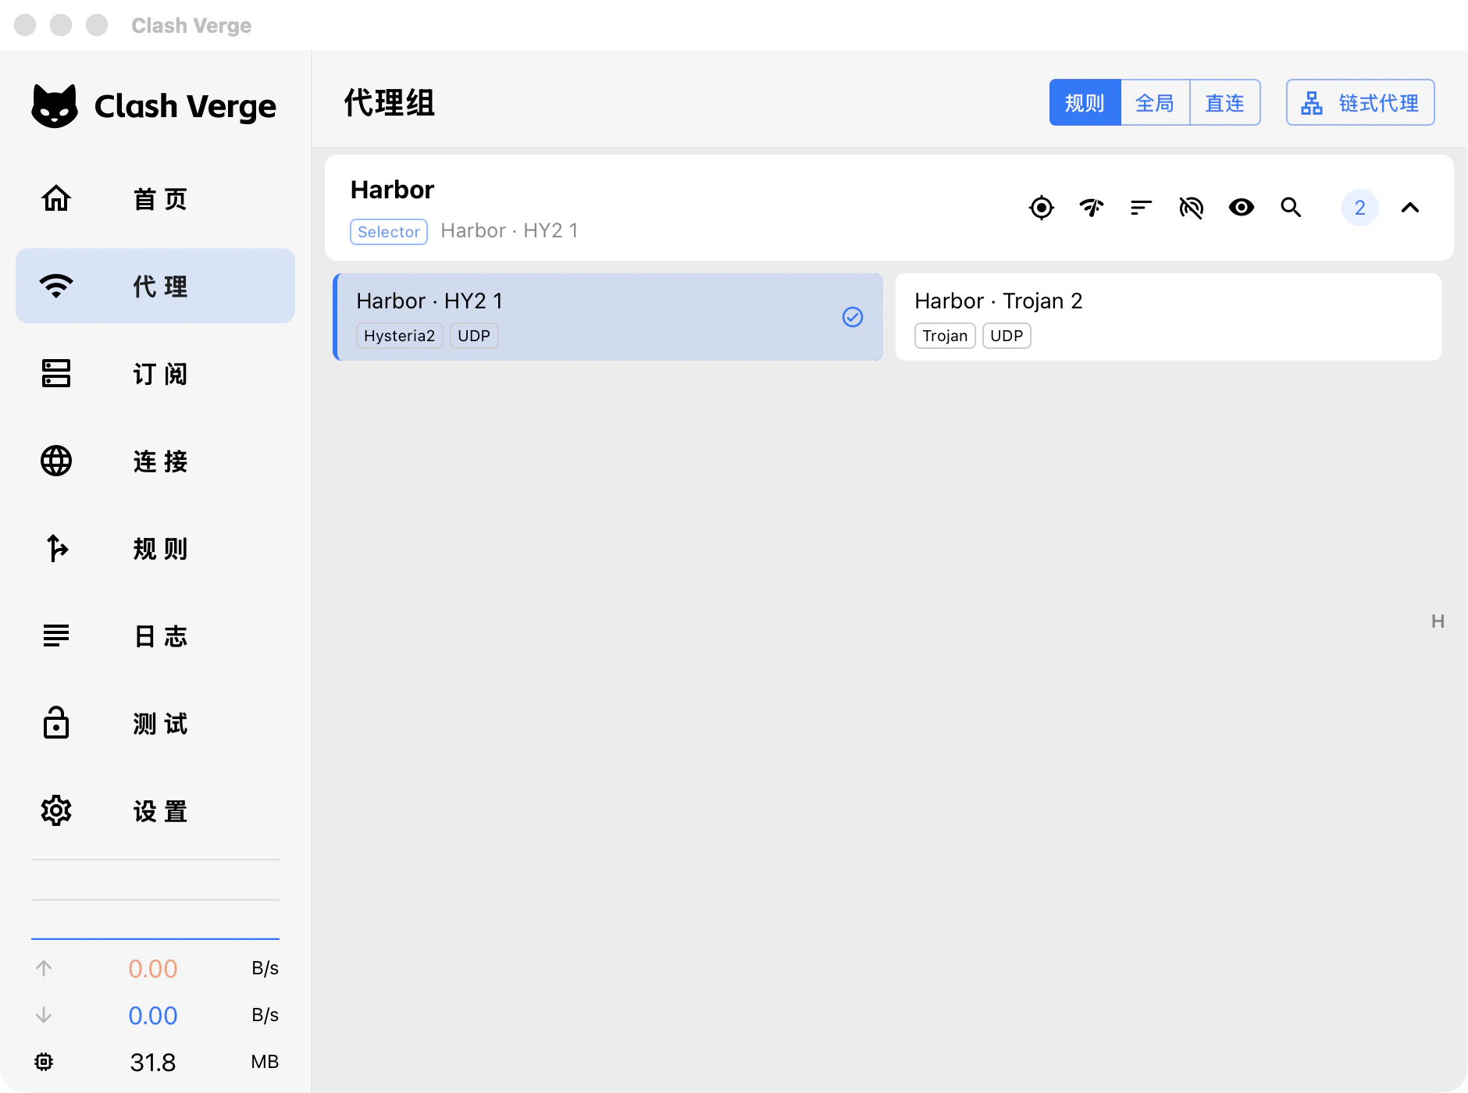Click the 测试 test lock icon
This screenshot has width=1468, height=1093.
pos(56,723)
